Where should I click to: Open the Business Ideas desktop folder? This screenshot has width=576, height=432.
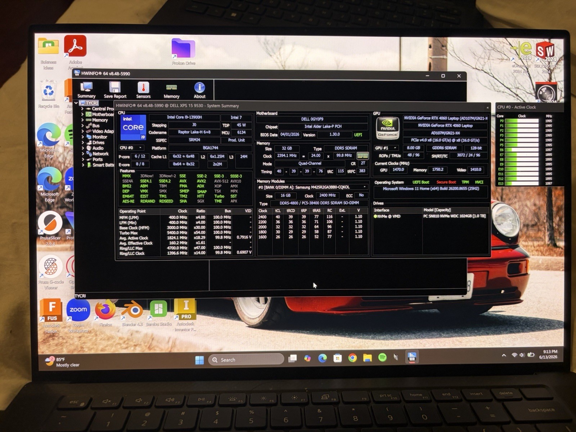tap(48, 53)
